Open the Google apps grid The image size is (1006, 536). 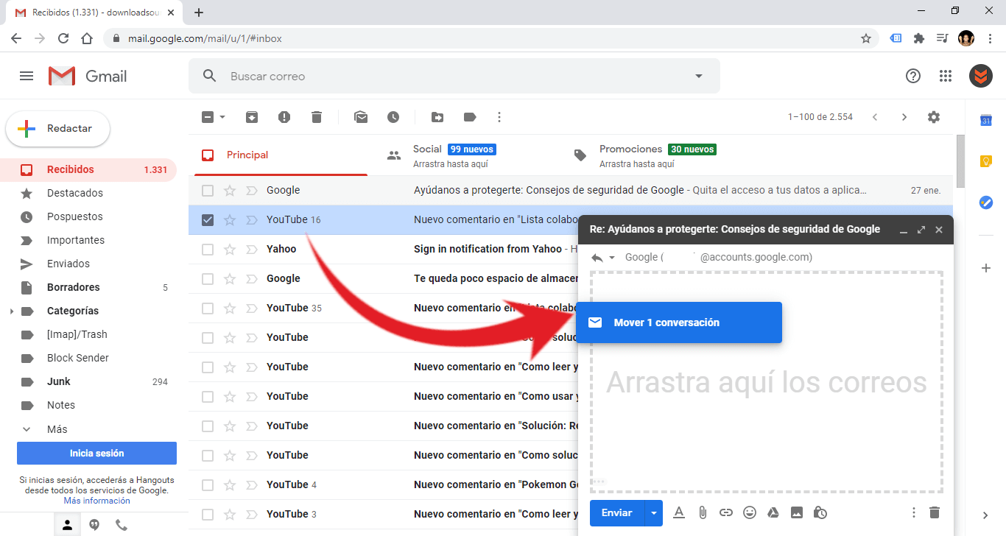[x=946, y=76]
